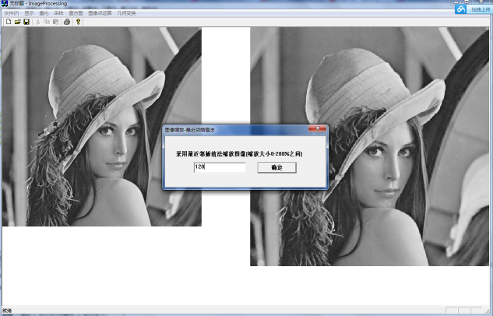
Task: Click the ImageProcessing app icon in title bar
Action: [5, 3]
